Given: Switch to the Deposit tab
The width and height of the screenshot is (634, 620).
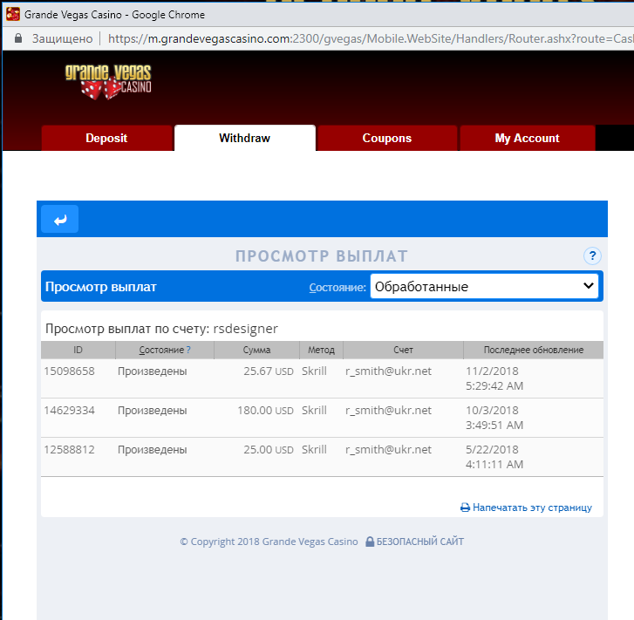Looking at the screenshot, I should click(106, 139).
